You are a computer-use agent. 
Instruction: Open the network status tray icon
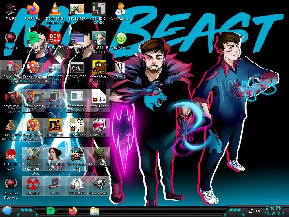coord(251,211)
